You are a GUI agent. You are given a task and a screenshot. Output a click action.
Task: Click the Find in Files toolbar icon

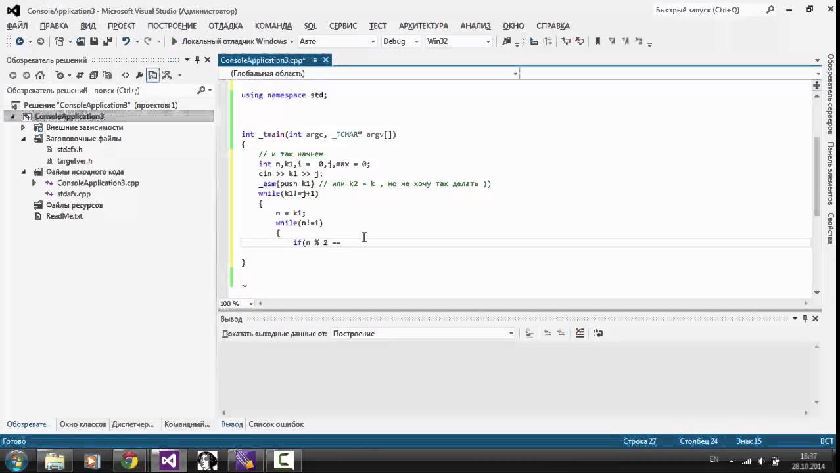(x=506, y=41)
